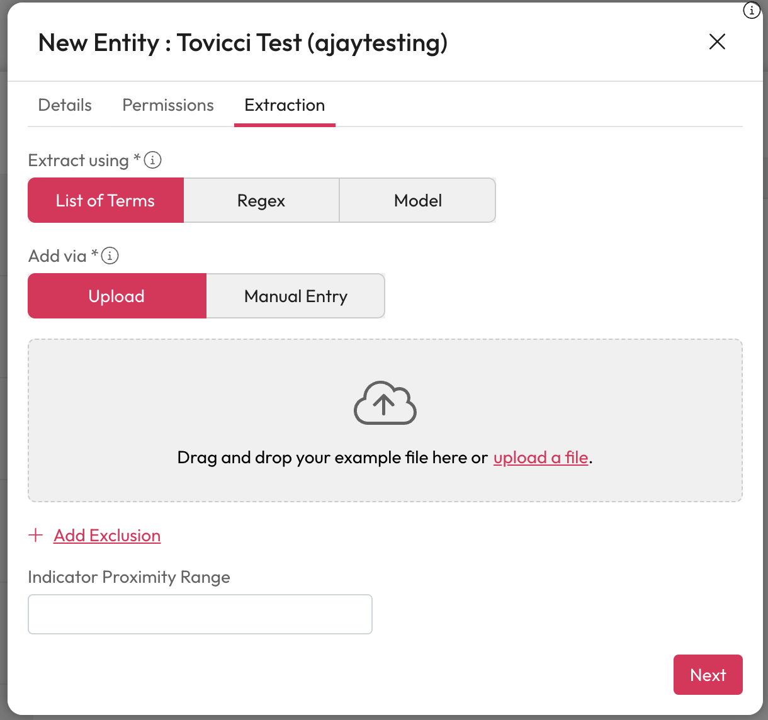Open the Details tab
This screenshot has height=720, width=768.
point(65,105)
